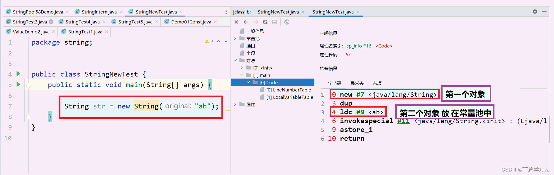Viewport: 554px width, 175px height.
Task: Open editor tabs more-options menu
Action: pyautogui.click(x=226, y=12)
